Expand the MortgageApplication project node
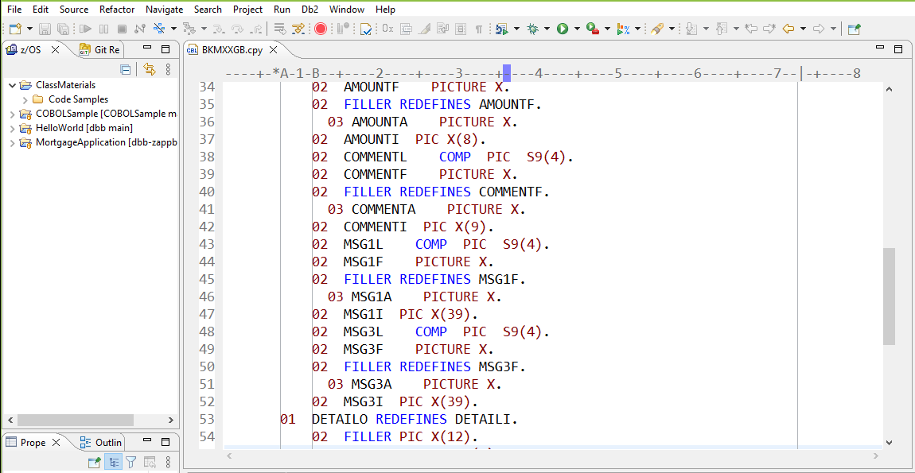915x473 pixels. tap(12, 142)
